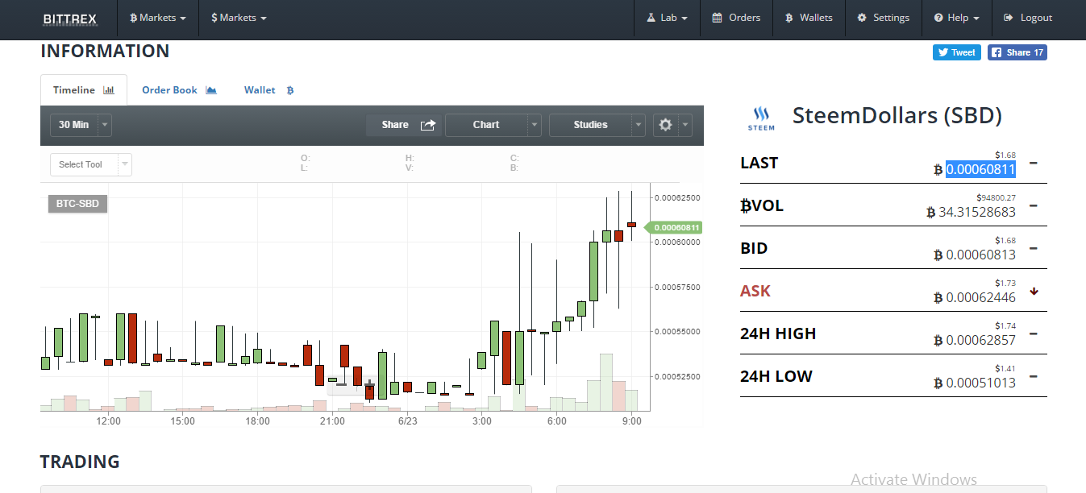Click the Twitter bird icon
Image resolution: width=1086 pixels, height=493 pixels.
943,52
